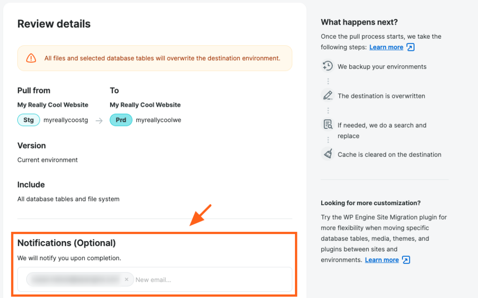Click the Stg environment badge
The image size is (478, 298).
pos(28,120)
